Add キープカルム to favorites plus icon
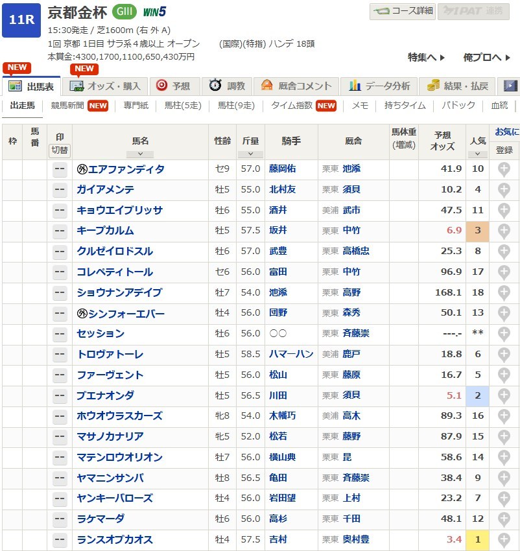Screen dimensions: 520x551 (x=504, y=231)
